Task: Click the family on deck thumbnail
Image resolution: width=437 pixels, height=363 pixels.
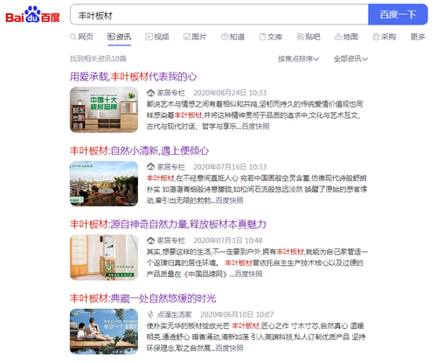Action: 104,332
